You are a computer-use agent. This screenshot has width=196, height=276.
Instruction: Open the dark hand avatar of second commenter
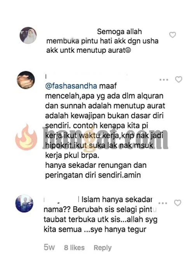pyautogui.click(x=26, y=80)
